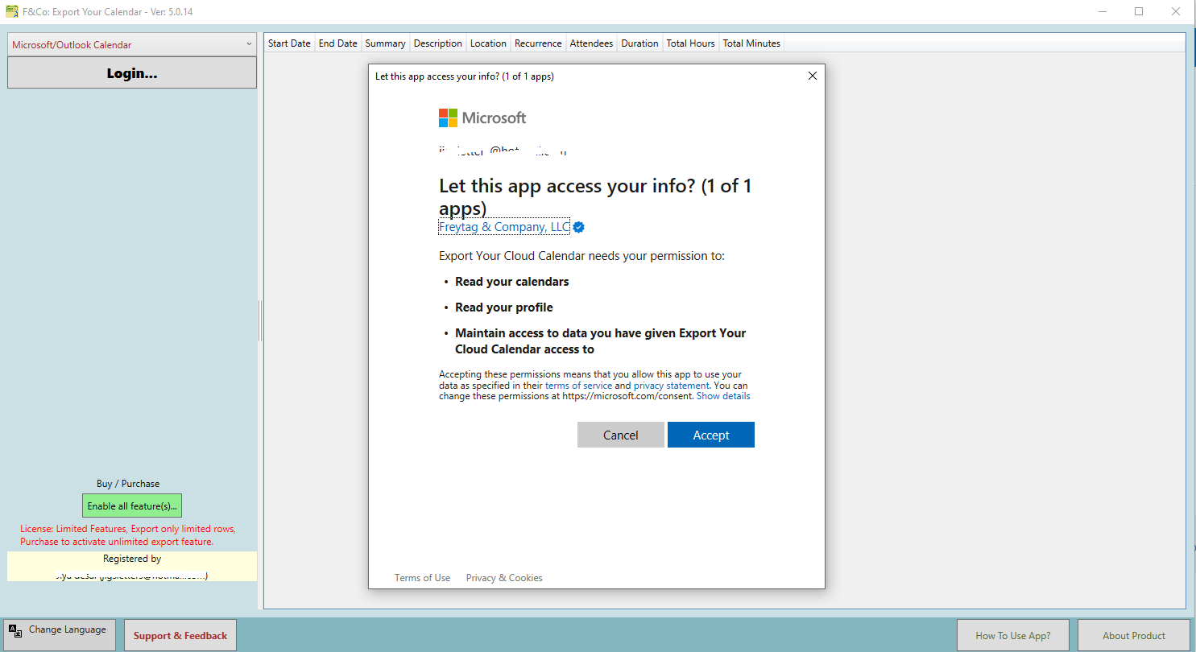
Task: Click the Summary column header
Action: coord(385,43)
